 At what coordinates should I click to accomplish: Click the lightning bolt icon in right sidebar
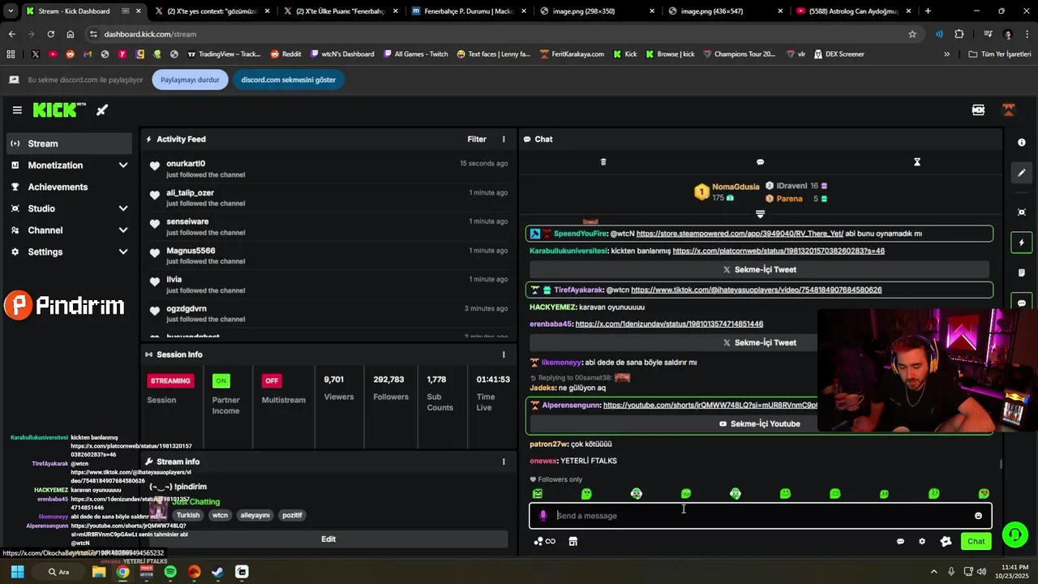[x=1022, y=243]
